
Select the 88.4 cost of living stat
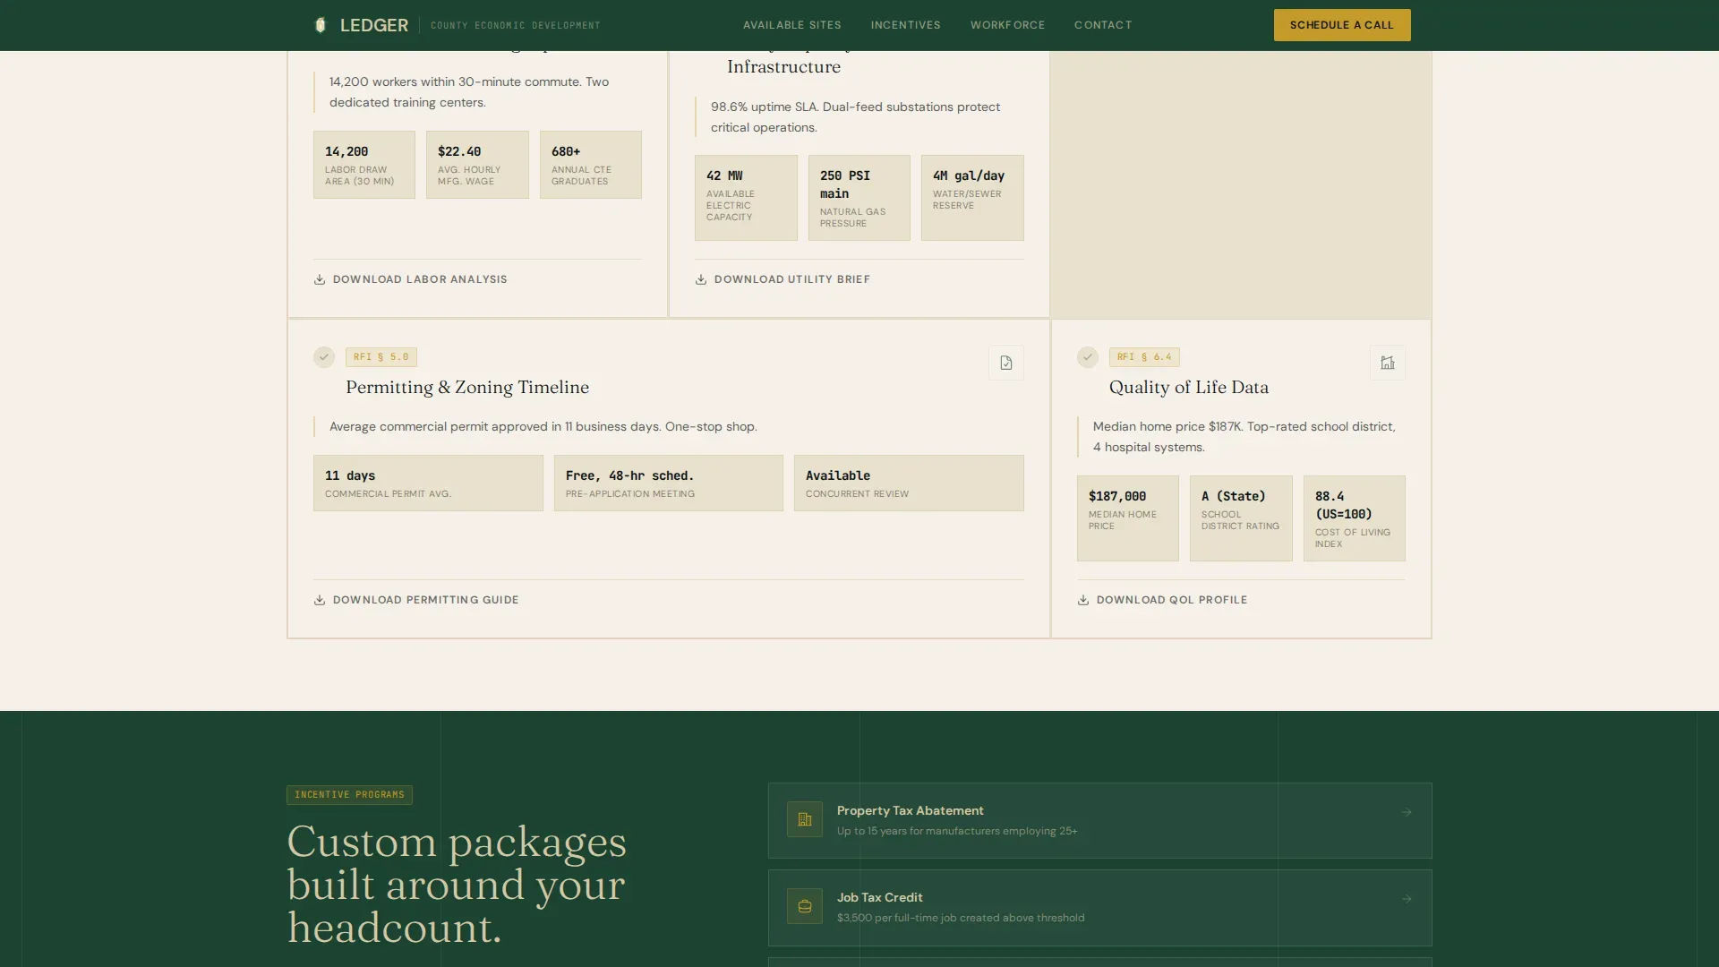tap(1355, 518)
